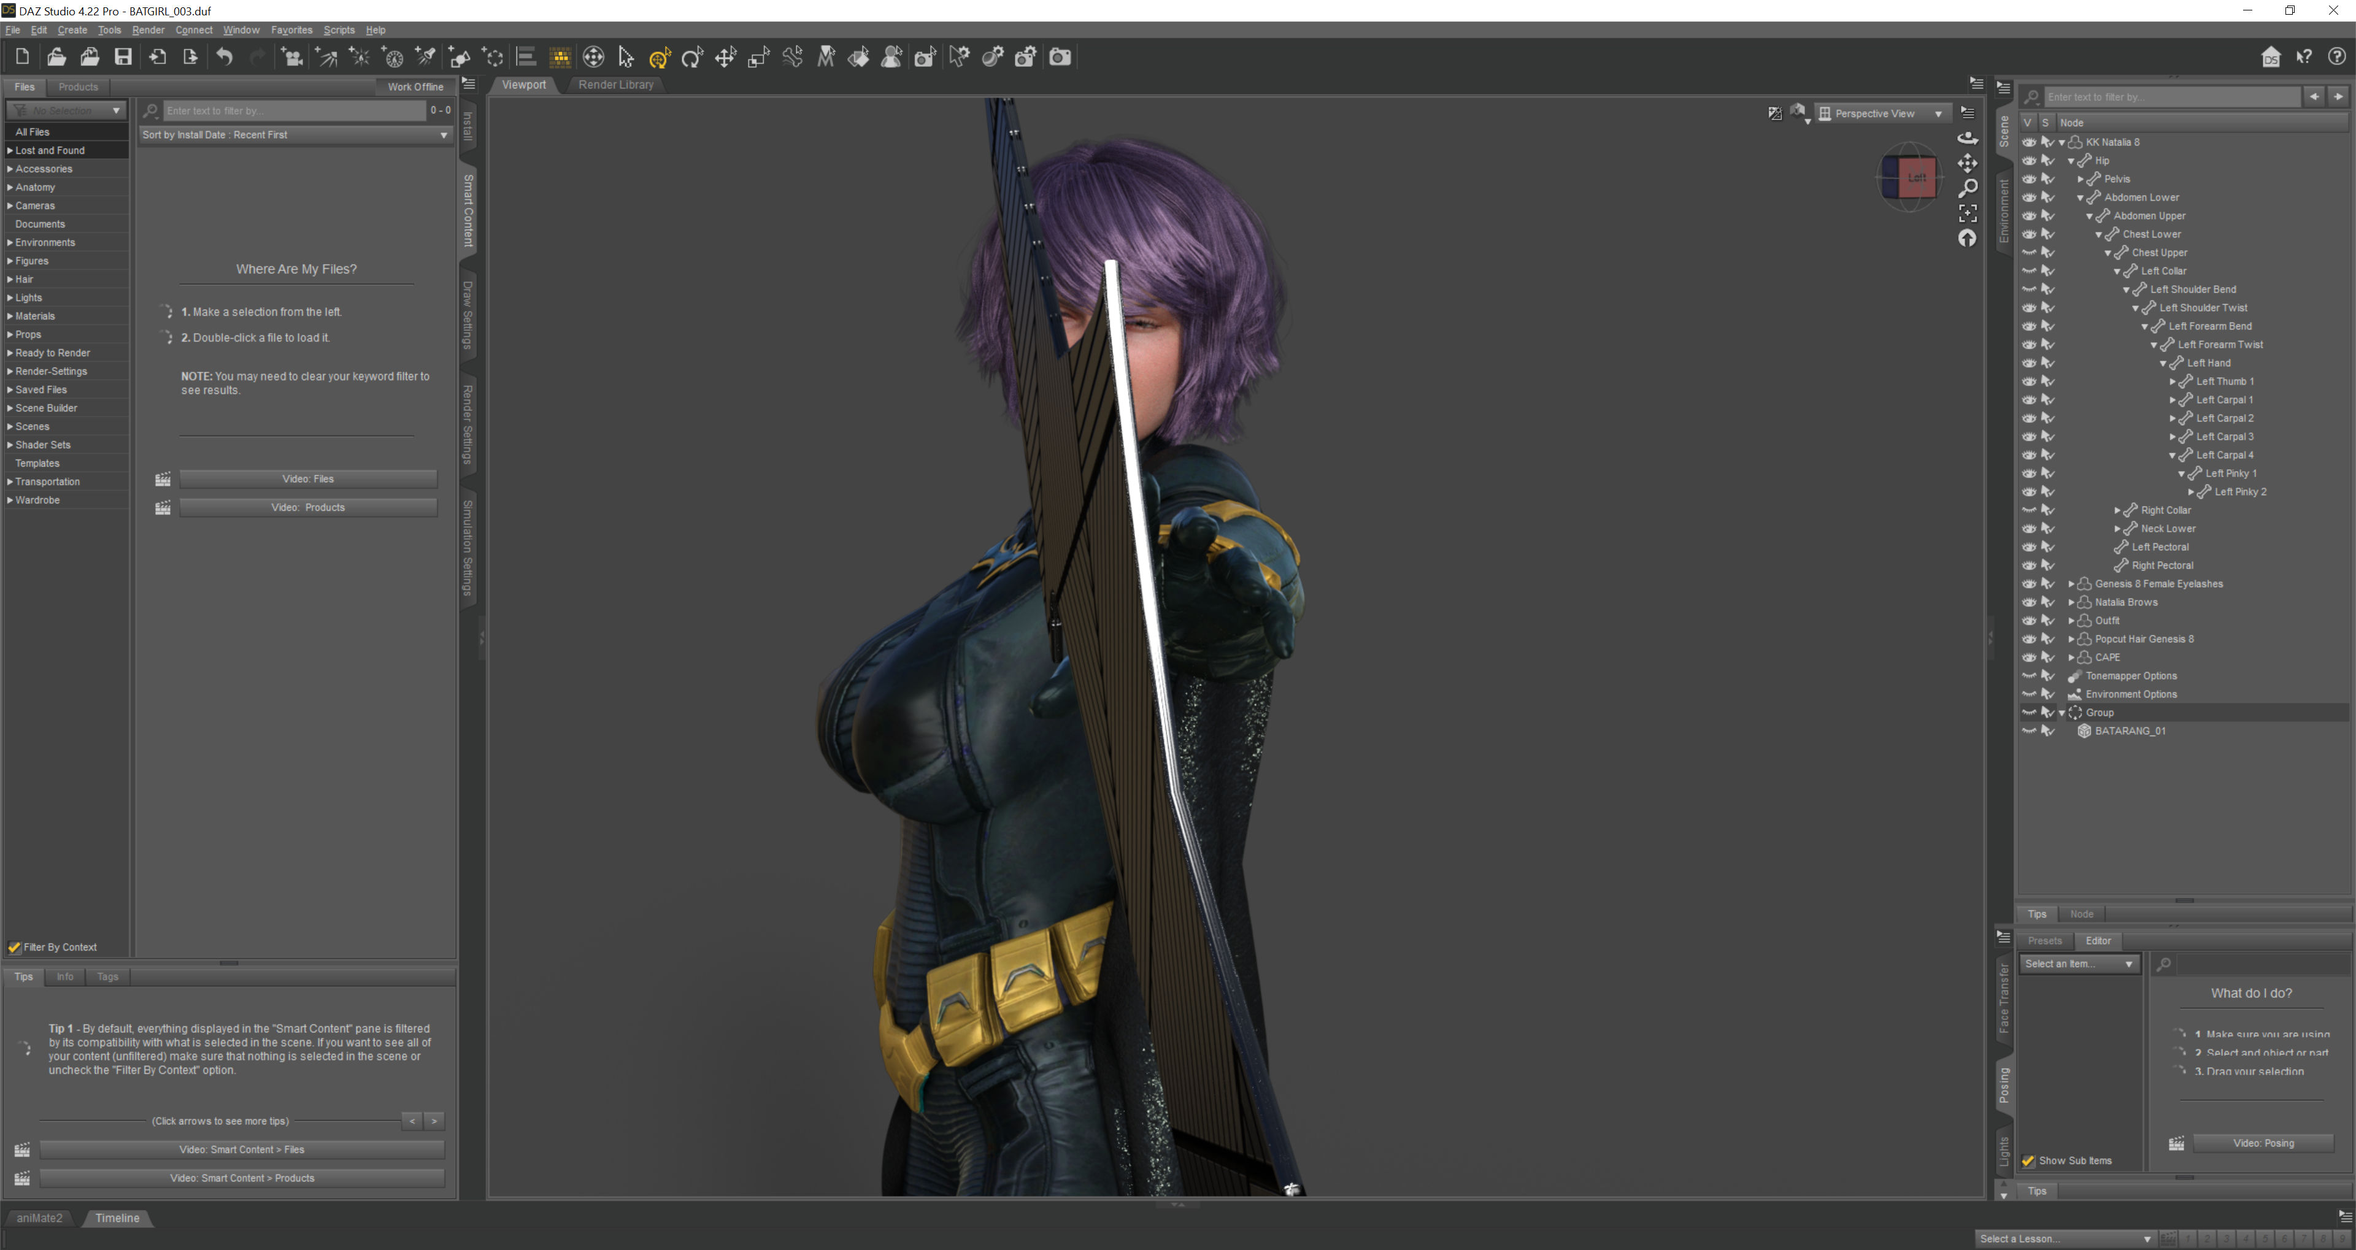Expand the Popcut Hair Genesis 8 node

[2071, 639]
